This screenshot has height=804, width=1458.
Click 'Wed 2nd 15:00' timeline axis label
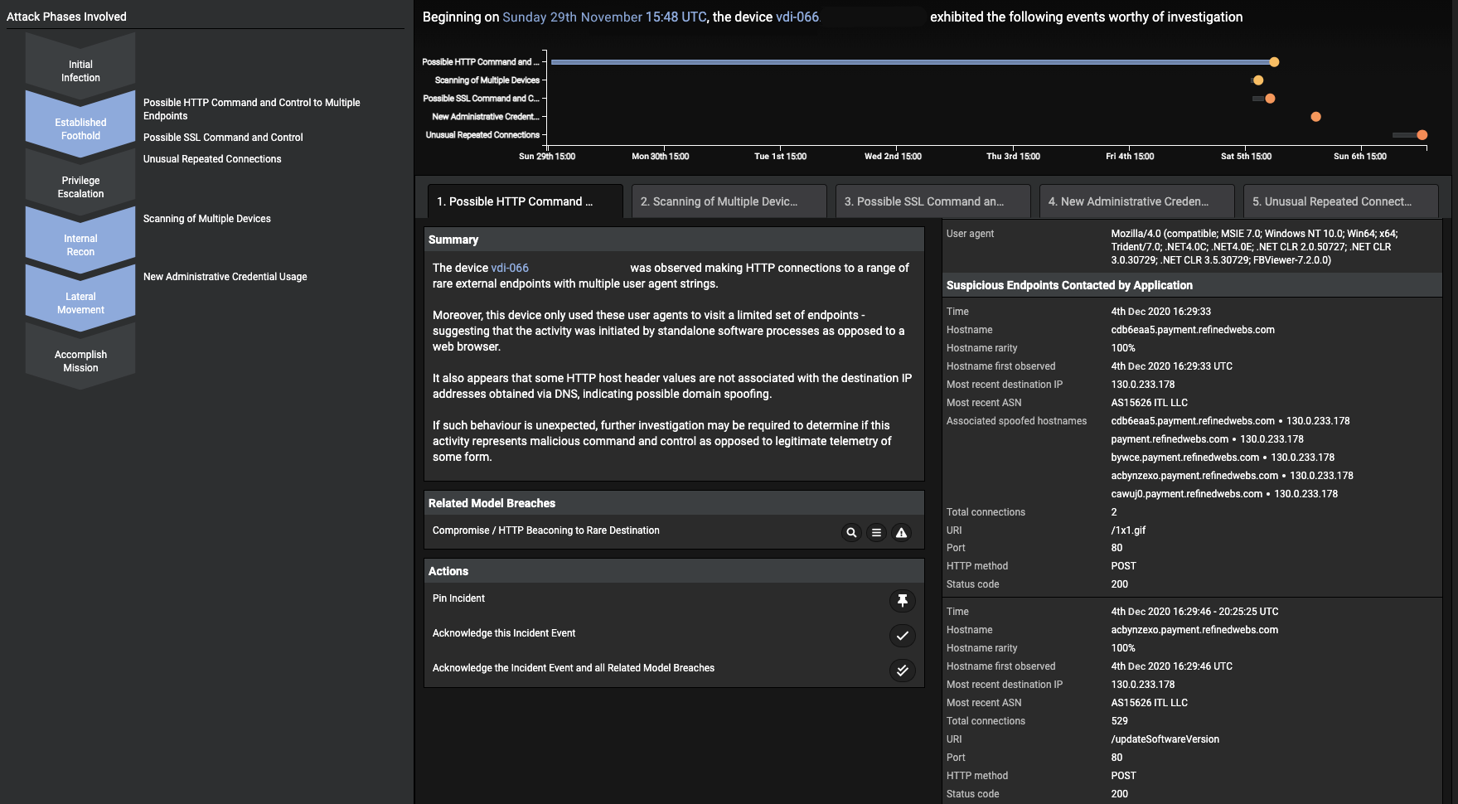coord(893,157)
